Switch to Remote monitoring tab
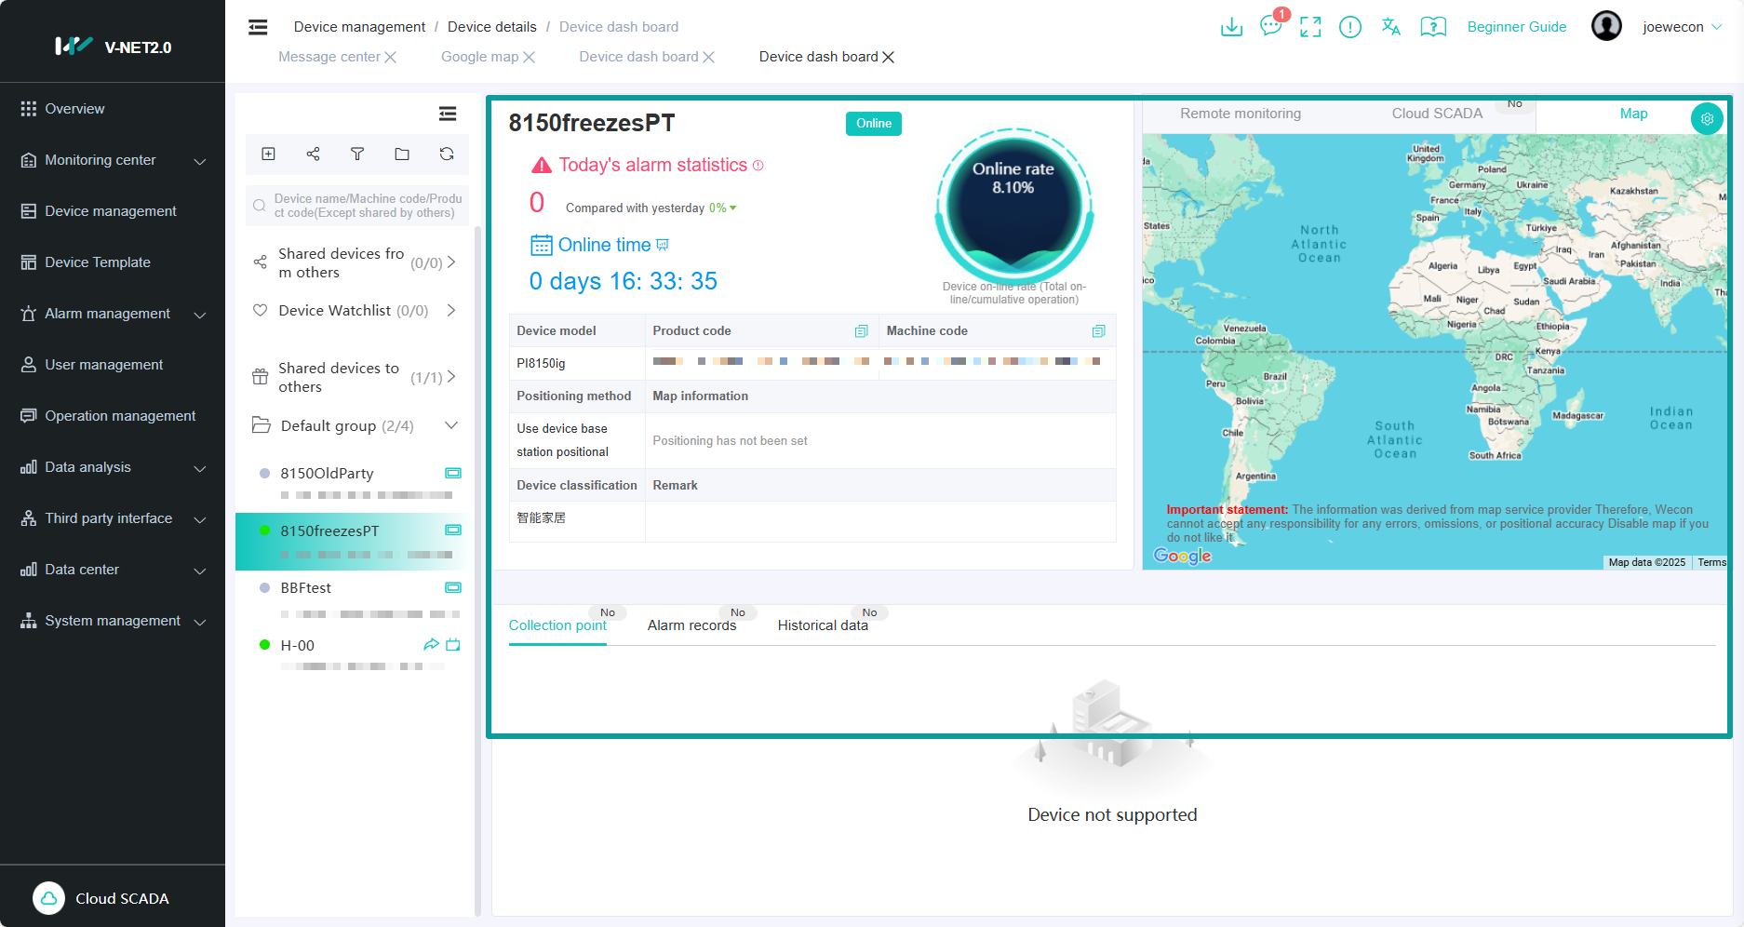This screenshot has height=927, width=1744. pos(1241,114)
